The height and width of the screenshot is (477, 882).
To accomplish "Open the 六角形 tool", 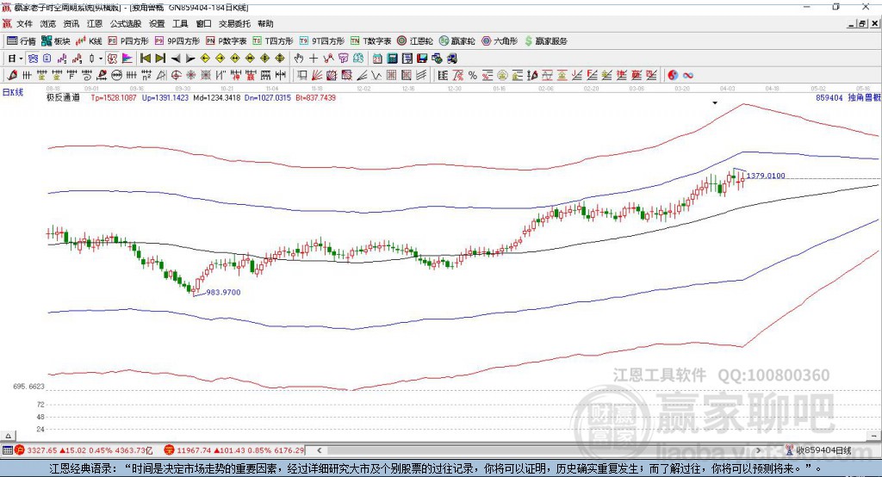I will [500, 41].
